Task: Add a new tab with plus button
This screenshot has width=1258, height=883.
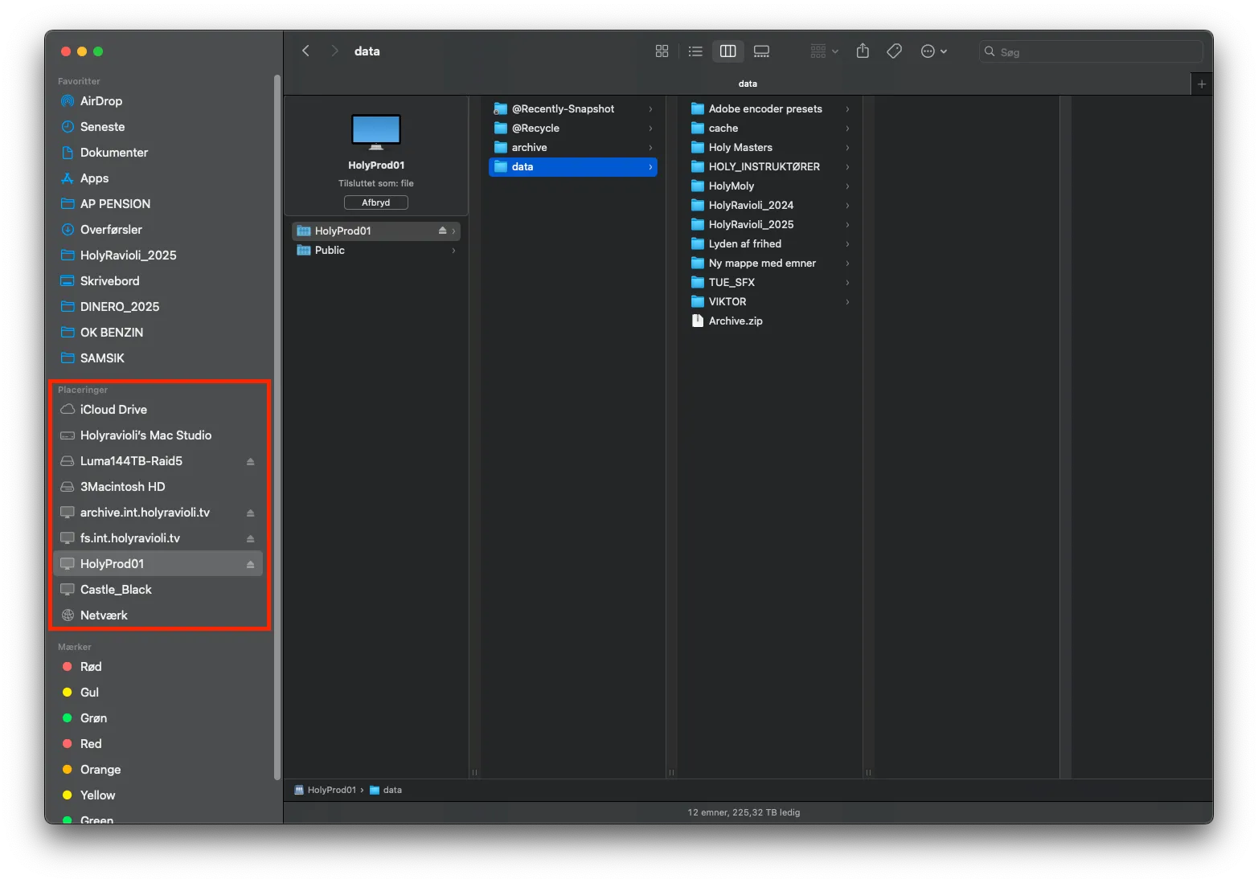Action: (1202, 84)
